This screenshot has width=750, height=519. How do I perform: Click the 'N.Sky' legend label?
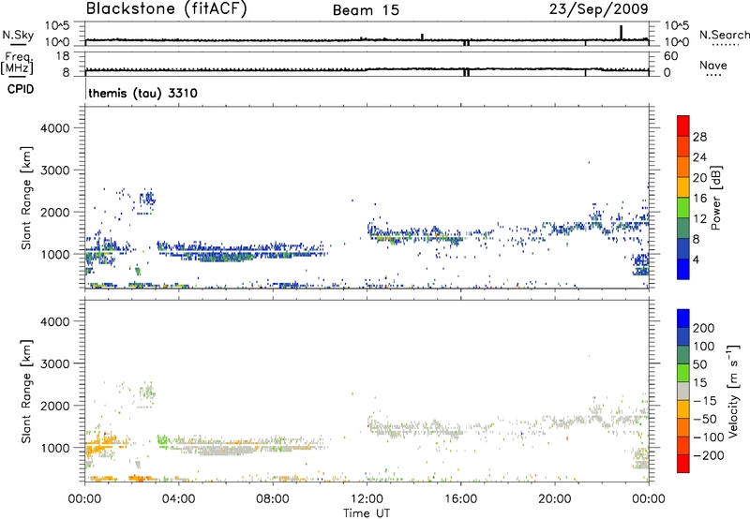coord(18,35)
